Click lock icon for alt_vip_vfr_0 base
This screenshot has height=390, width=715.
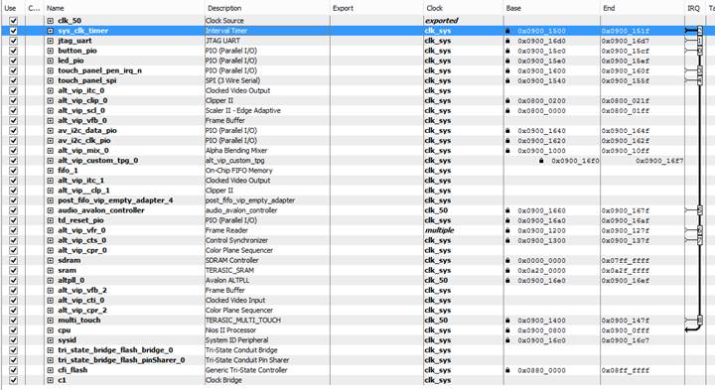click(507, 230)
